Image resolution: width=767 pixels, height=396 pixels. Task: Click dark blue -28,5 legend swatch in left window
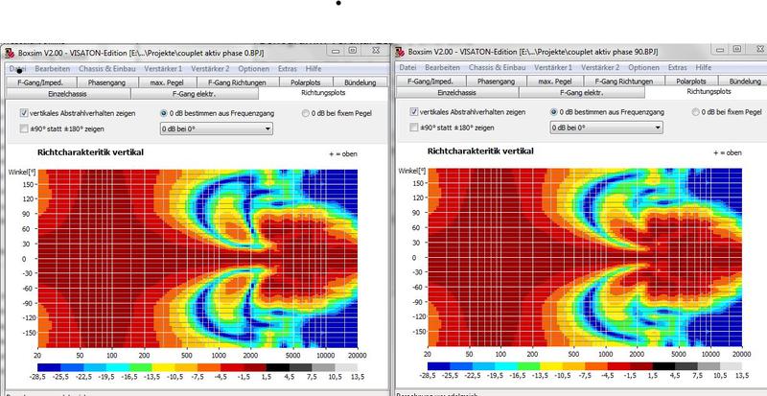(49, 367)
